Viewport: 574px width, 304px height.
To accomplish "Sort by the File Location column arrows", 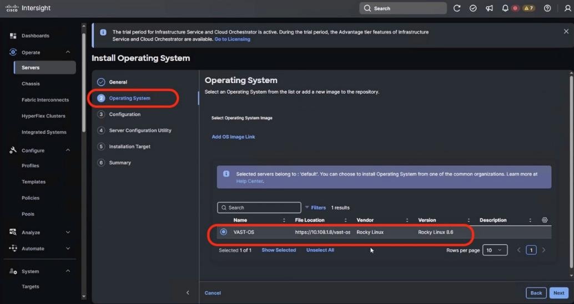I will 346,220.
